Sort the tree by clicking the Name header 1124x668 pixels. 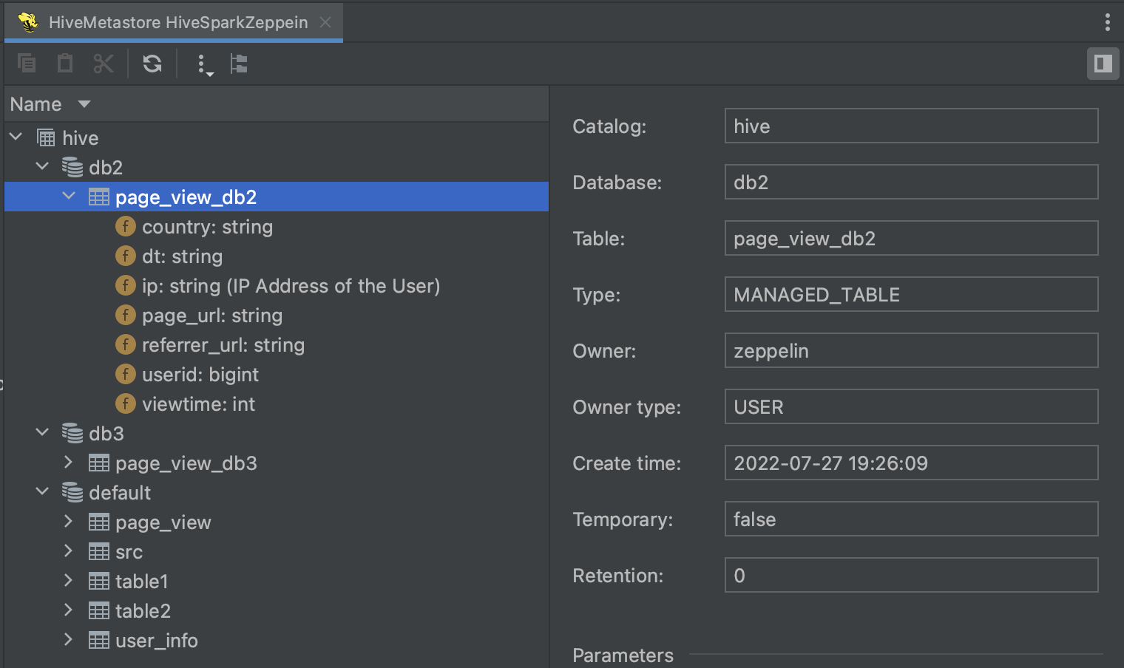tap(35, 103)
